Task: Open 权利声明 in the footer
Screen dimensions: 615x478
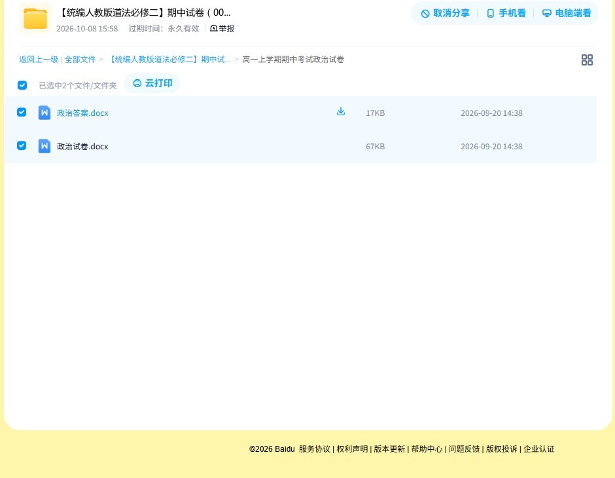Action: coord(352,449)
